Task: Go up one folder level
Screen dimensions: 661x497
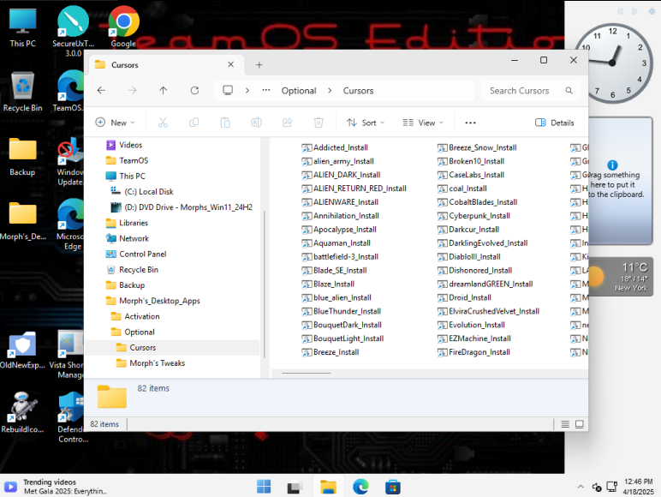Action: [164, 90]
